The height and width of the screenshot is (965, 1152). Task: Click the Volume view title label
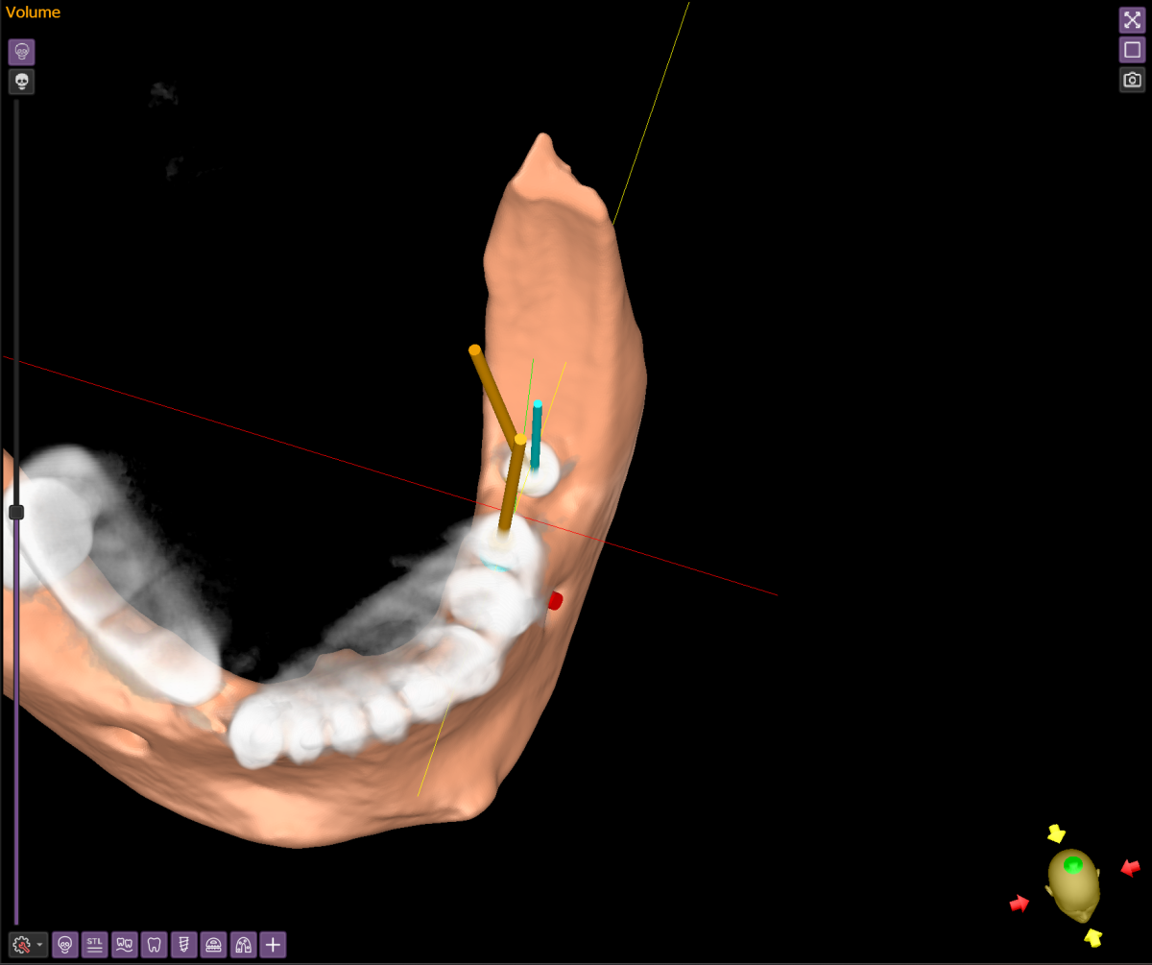33,12
